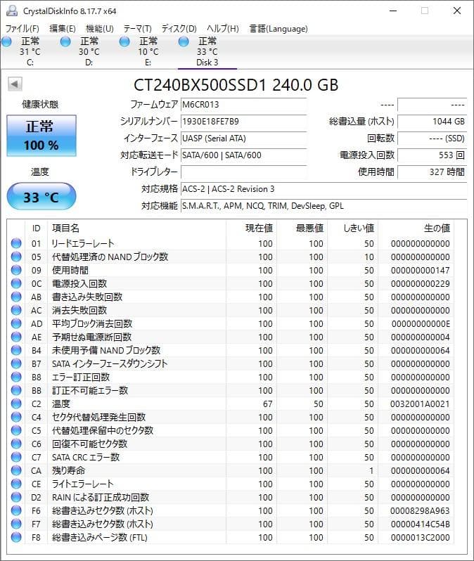Click the interface field UASP (Serial ATA)
Viewport: 474px width, 561px height.
click(x=243, y=138)
